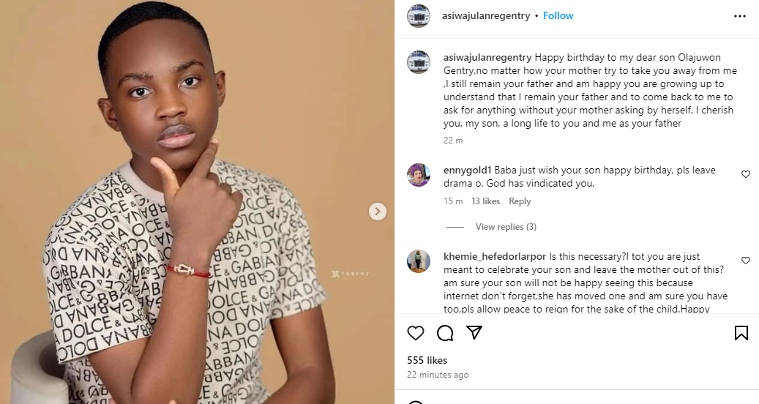Save the post with the bookmark icon

tap(741, 333)
